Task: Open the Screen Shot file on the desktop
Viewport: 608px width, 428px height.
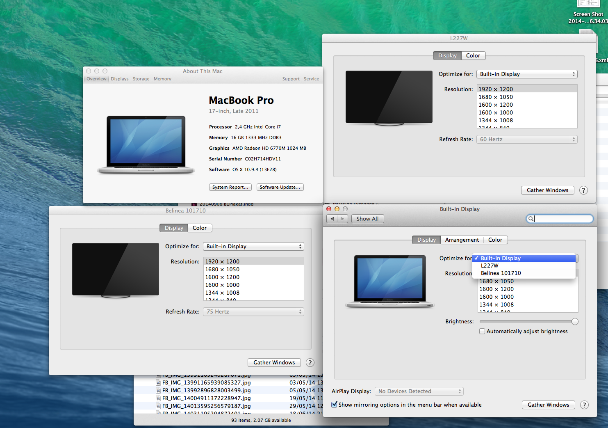Action: point(588,12)
